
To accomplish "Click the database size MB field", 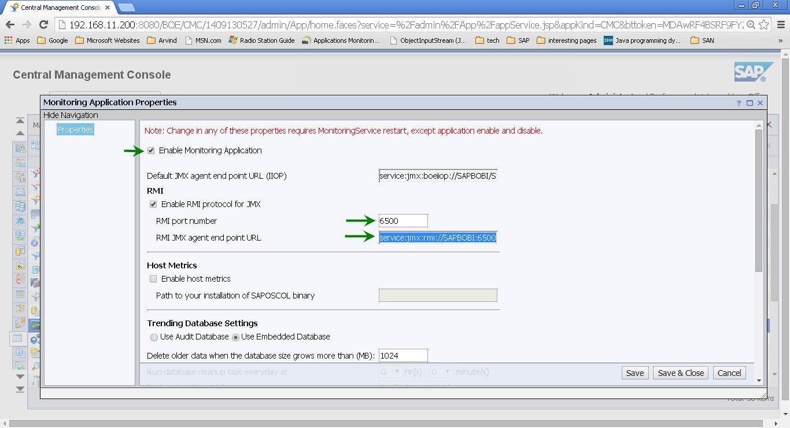I will [x=403, y=356].
